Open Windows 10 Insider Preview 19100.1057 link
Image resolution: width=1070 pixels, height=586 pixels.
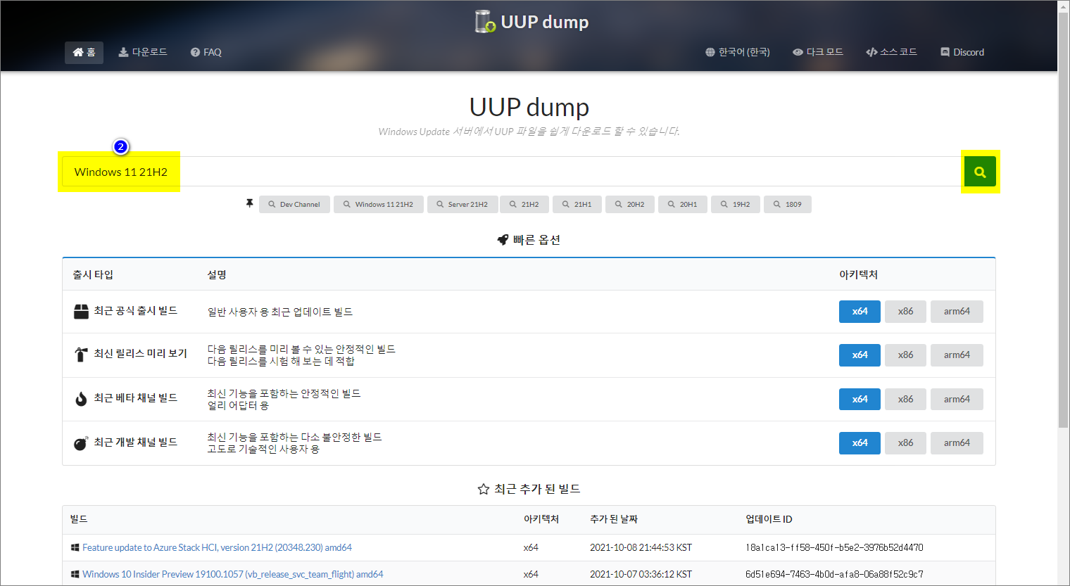pyautogui.click(x=233, y=574)
